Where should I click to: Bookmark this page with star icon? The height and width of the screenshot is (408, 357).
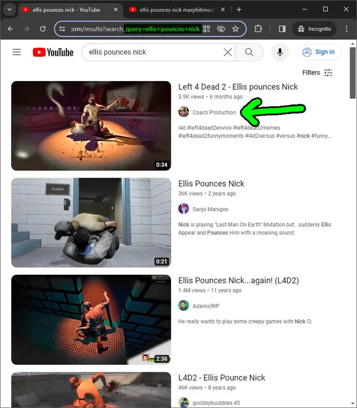pyautogui.click(x=235, y=29)
